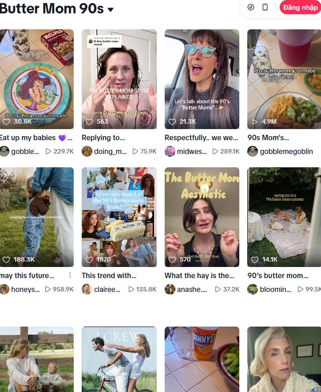Screen dimensions: 321x392
Task: Click the midwes... profile avatar
Action: tap(170, 151)
